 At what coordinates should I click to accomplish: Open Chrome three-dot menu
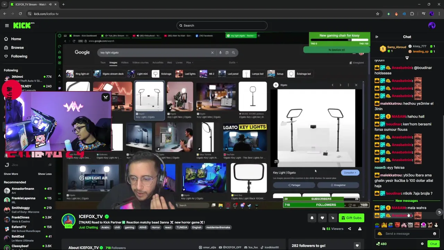tap(439, 14)
